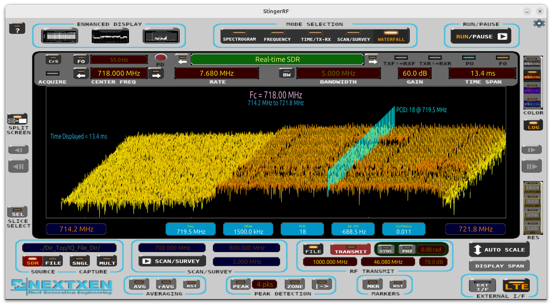Click the MULT capture button
The height and width of the screenshot is (306, 552).
(x=107, y=261)
